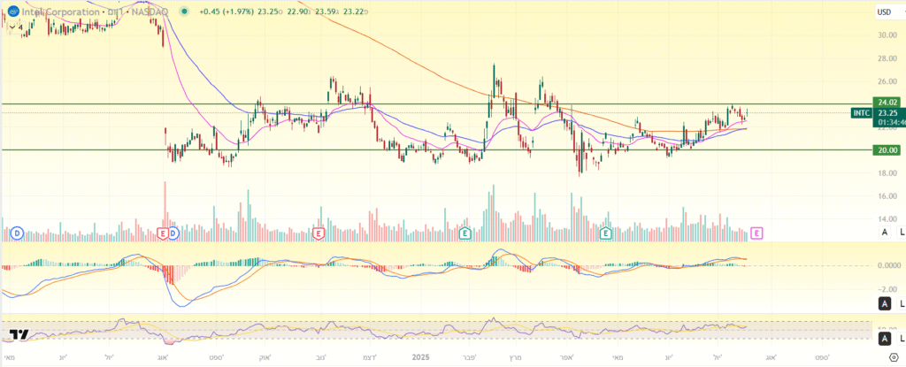Open the red earnings E marker in August
Image resolution: width=906 pixels, height=367 pixels.
(x=163, y=233)
